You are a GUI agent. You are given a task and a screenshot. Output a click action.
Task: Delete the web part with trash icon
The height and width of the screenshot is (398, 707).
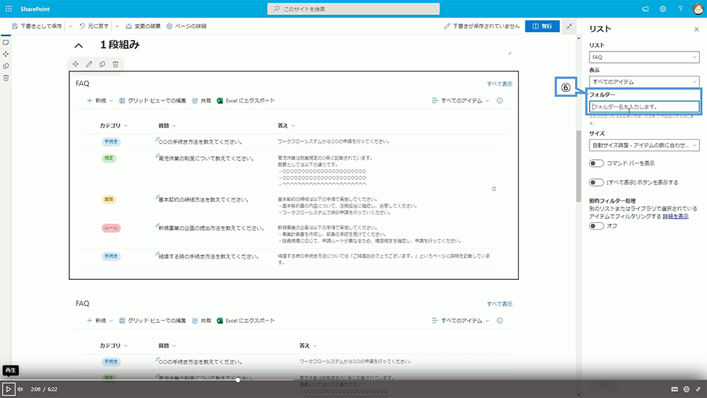115,64
